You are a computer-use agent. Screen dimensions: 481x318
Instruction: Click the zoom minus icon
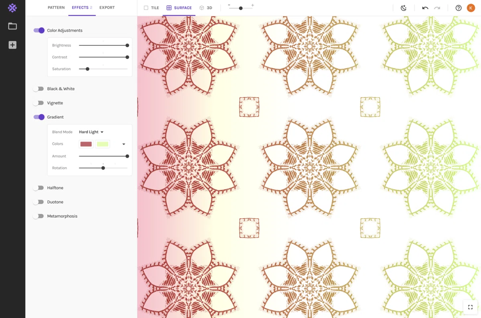pyautogui.click(x=229, y=5)
